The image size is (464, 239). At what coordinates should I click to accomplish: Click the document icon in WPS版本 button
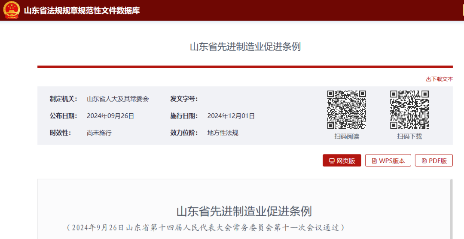374,161
